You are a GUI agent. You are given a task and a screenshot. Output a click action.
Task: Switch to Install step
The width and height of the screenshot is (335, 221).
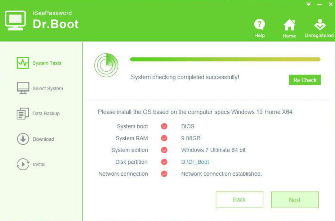pos(39,164)
